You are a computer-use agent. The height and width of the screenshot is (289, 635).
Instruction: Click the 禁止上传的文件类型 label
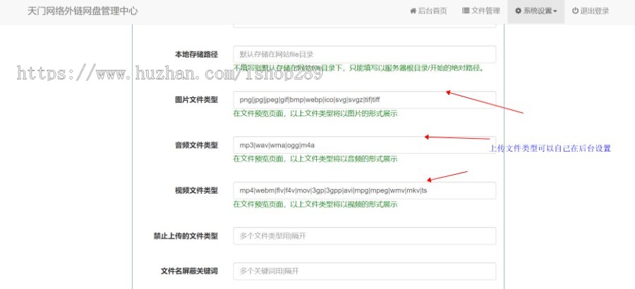coord(186,236)
